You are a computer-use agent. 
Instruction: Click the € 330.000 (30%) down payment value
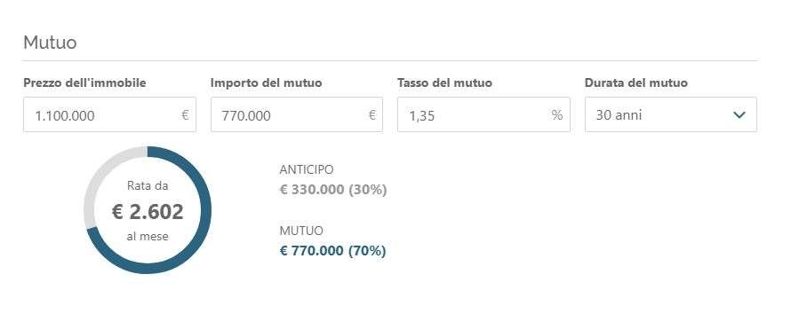[333, 190]
